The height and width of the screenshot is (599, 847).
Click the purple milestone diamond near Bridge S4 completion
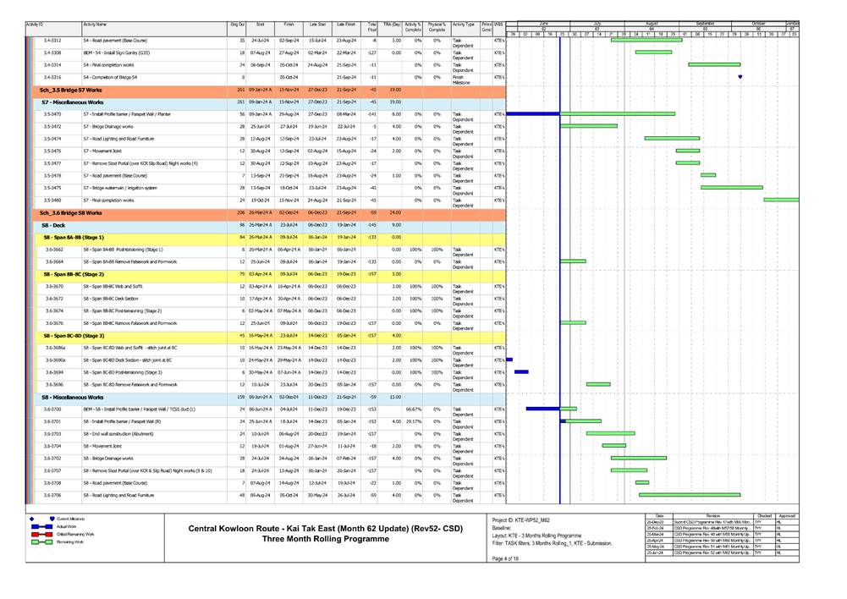coord(740,77)
